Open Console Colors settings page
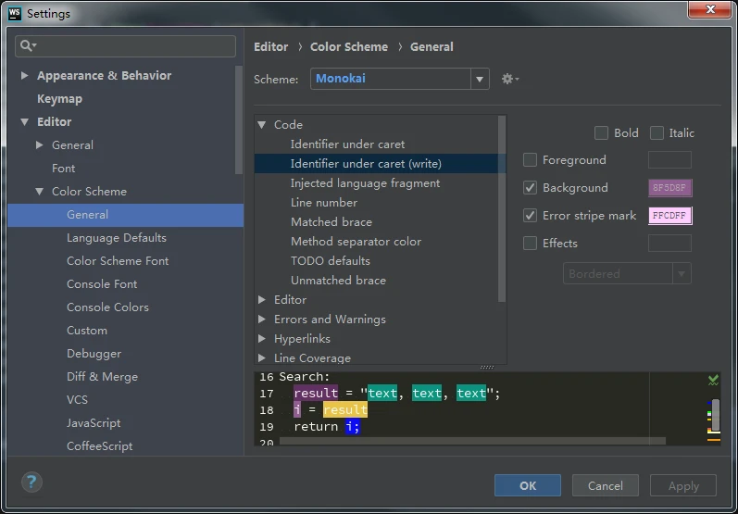Screen dimensions: 738x514 point(107,307)
